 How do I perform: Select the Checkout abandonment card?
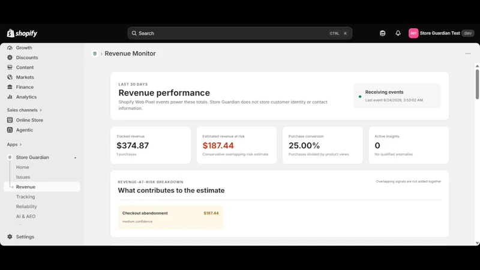170,217
